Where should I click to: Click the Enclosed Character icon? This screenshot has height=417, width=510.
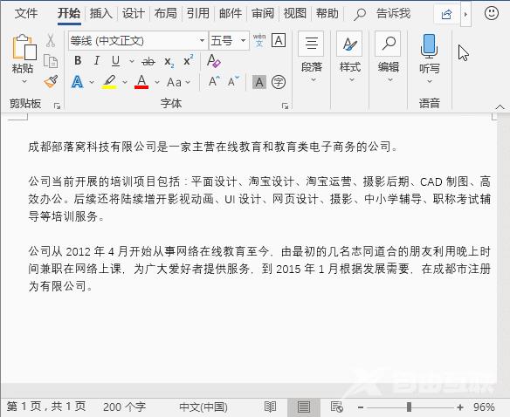click(x=279, y=82)
